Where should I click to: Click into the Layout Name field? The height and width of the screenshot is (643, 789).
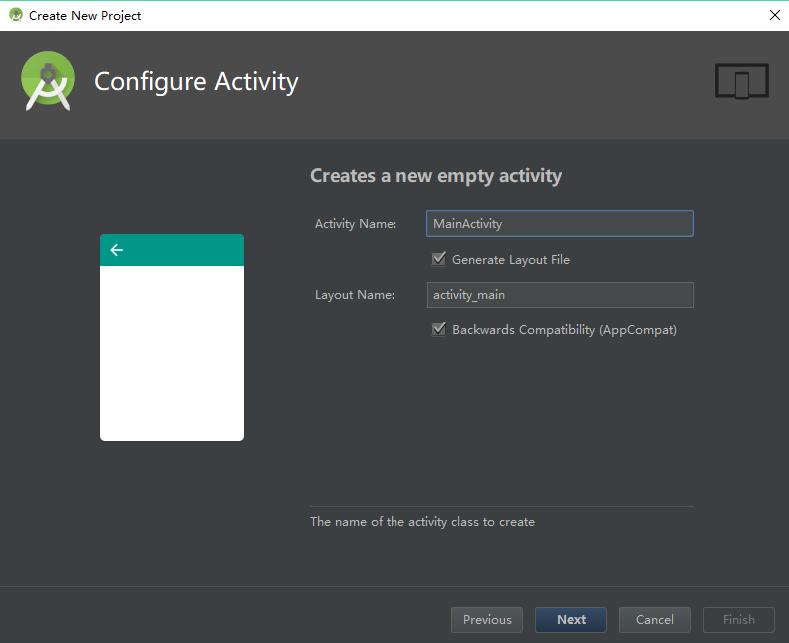point(560,295)
